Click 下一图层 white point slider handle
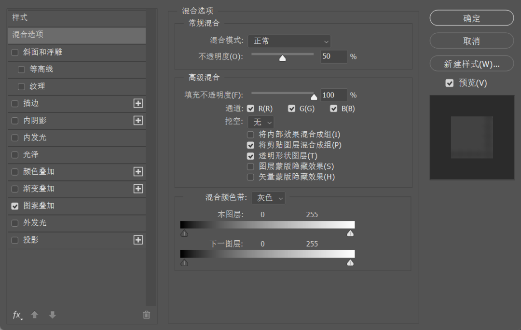Screen dimensions: 521x330 tap(350, 263)
